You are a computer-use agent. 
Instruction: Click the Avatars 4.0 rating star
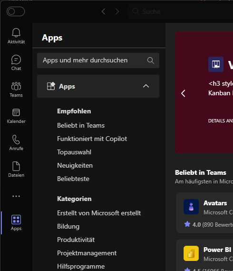pyautogui.click(x=187, y=224)
